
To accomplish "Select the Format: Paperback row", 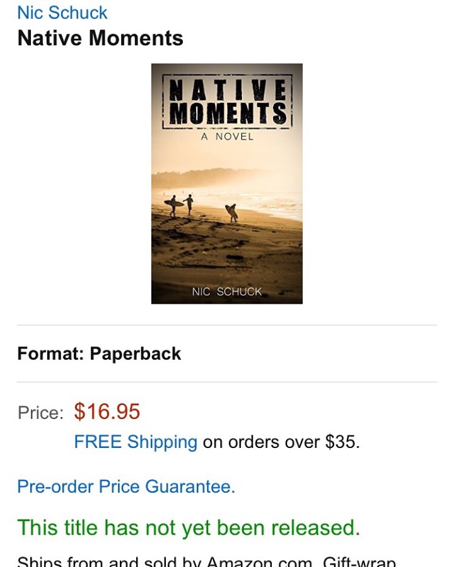I will pyautogui.click(x=226, y=353).
